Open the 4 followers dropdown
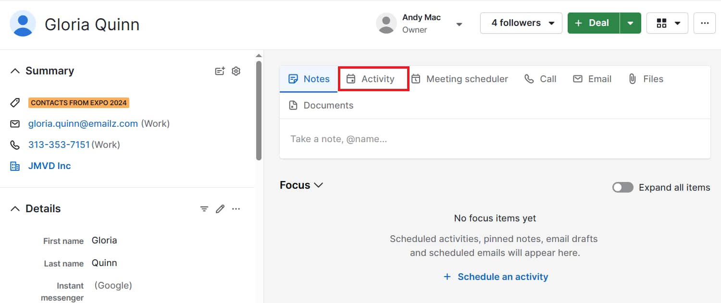 pyautogui.click(x=521, y=23)
